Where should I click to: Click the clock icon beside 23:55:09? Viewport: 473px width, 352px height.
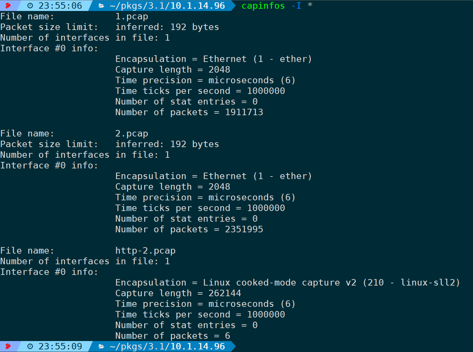point(30,347)
